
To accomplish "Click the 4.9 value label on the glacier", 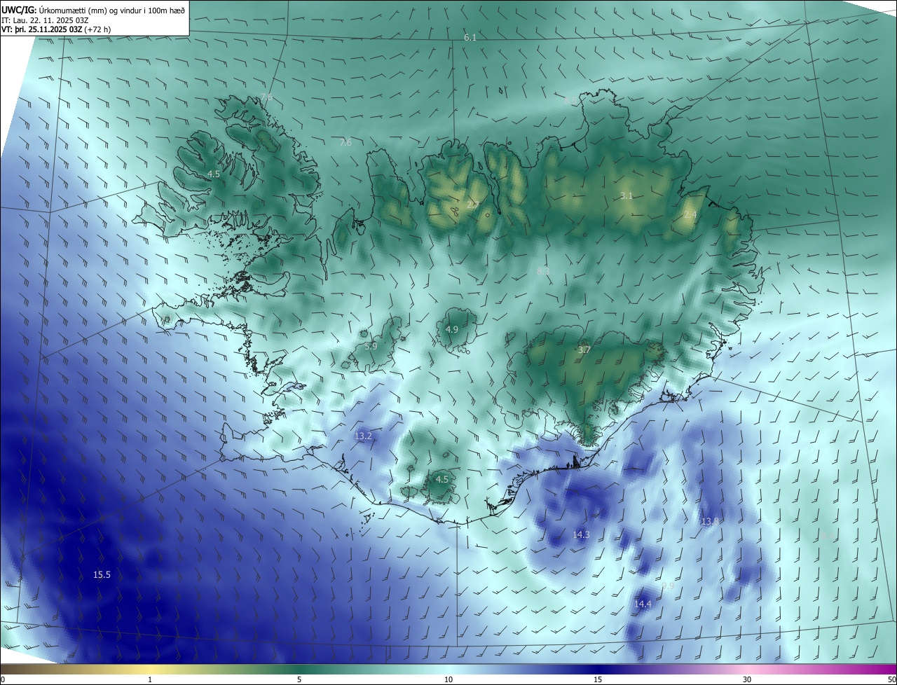I will tap(452, 329).
